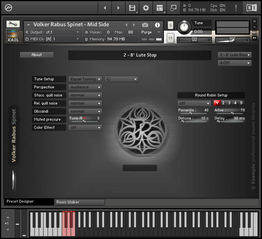Select next instrument arrow beside instrument name

(x=134, y=25)
